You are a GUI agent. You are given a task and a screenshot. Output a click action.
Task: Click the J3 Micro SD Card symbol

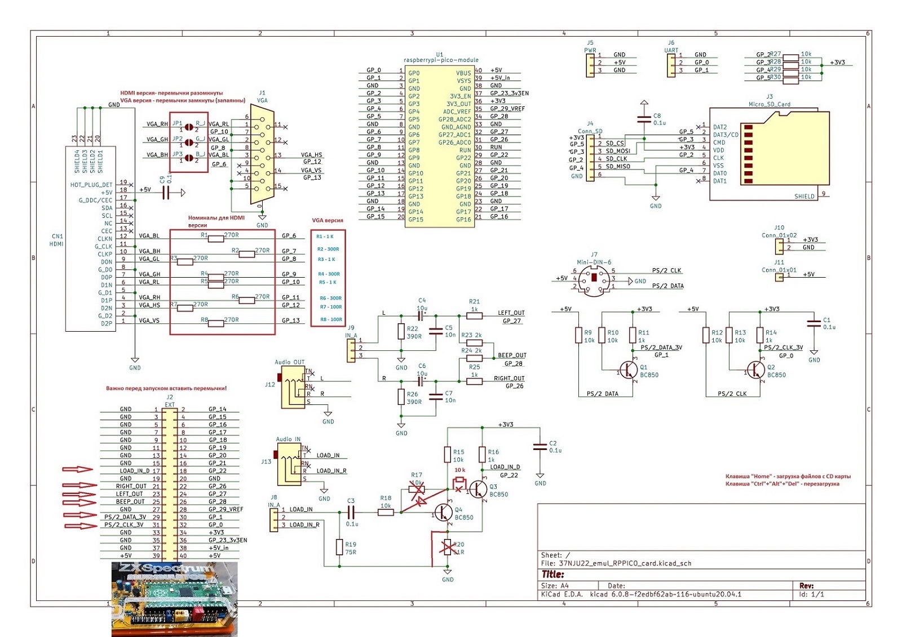(770, 154)
